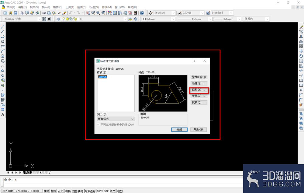The height and width of the screenshot is (193, 304).
Task: Click the Cut scissors icon
Action: click(44, 13)
